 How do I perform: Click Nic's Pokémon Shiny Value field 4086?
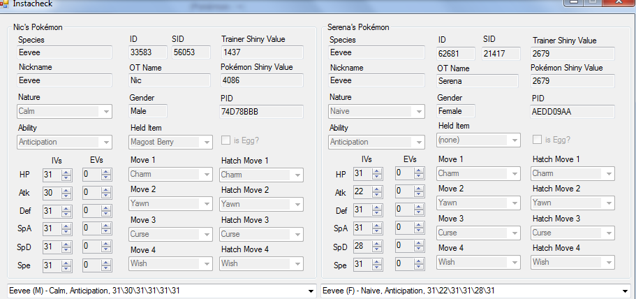point(262,80)
